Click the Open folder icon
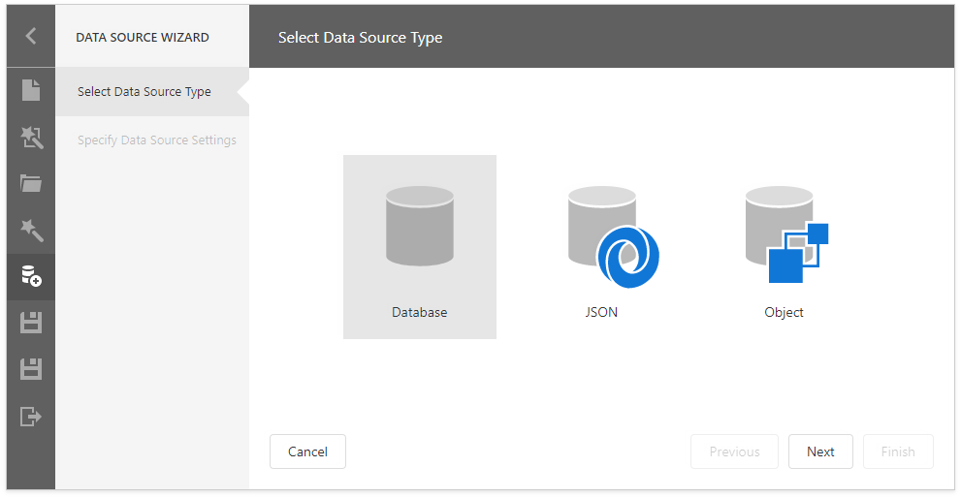Viewport: 961px width, 498px height. tap(31, 184)
